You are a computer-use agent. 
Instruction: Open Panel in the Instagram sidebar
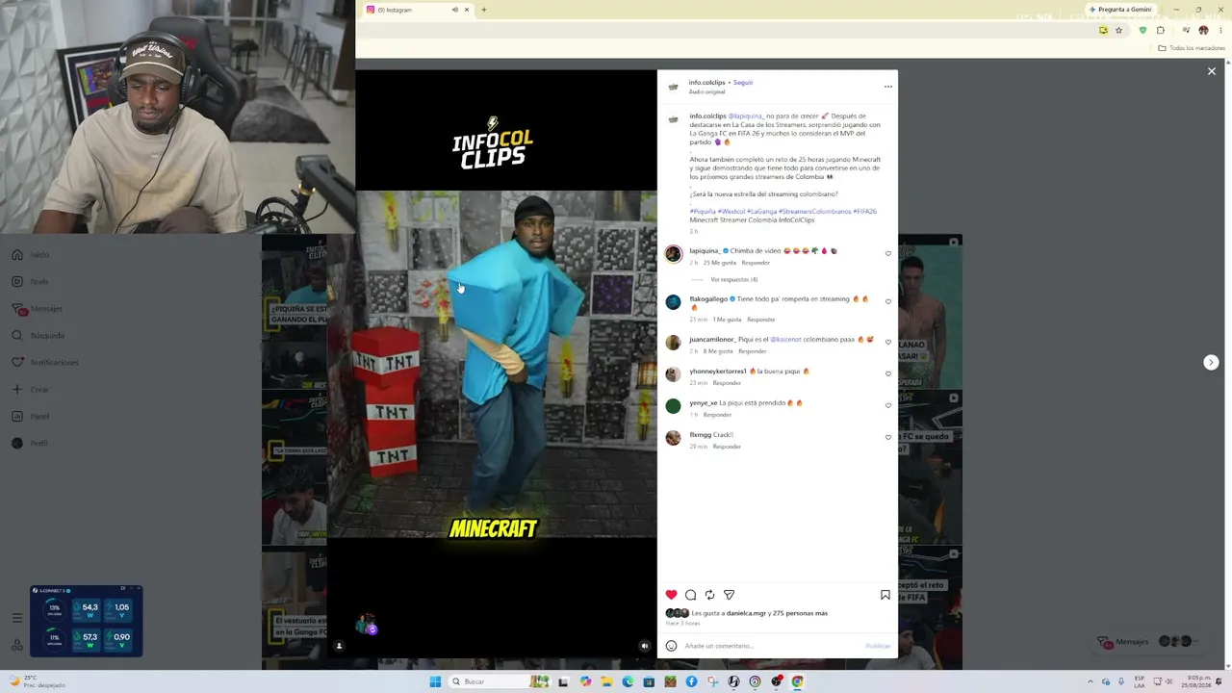pos(30,417)
